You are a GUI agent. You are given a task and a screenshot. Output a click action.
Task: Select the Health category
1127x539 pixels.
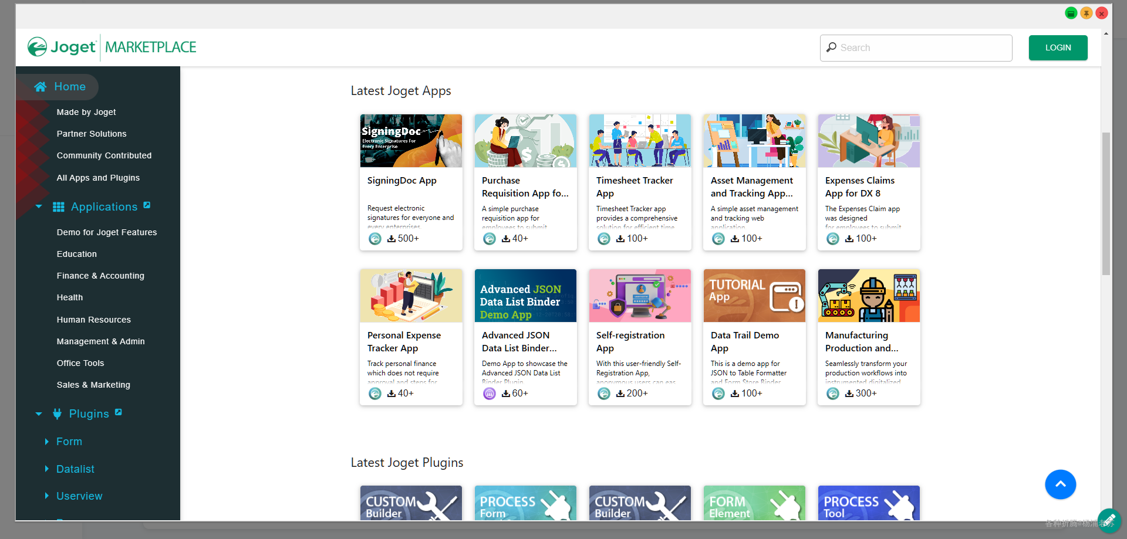click(x=70, y=297)
